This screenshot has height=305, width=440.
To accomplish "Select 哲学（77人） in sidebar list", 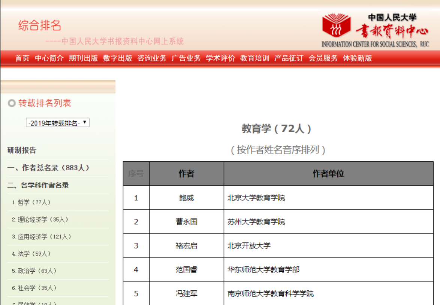I will click(x=31, y=202).
